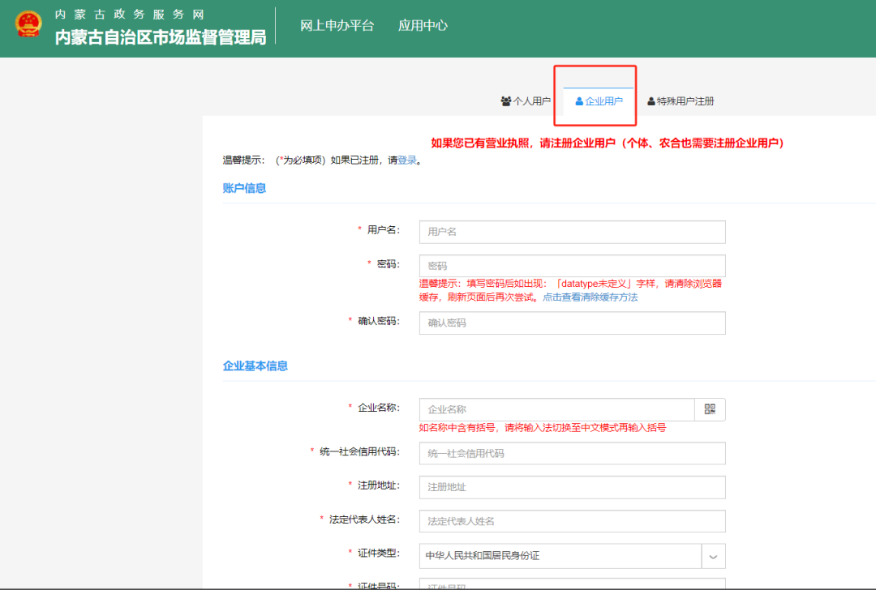Click the 用户名 input field
876x590 pixels.
(572, 232)
